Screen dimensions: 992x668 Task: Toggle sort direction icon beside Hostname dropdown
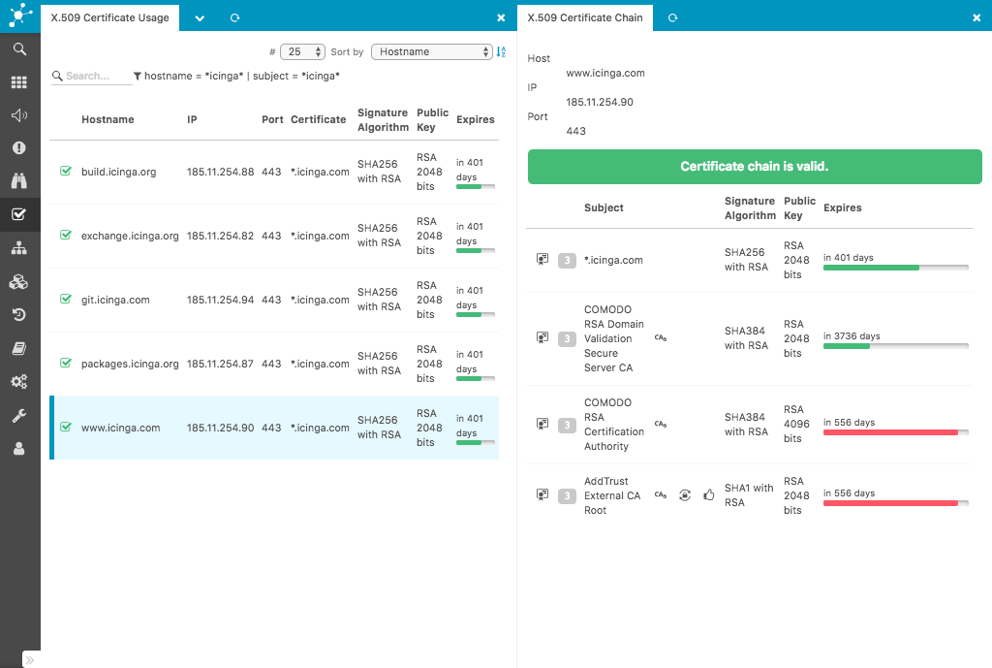(501, 52)
